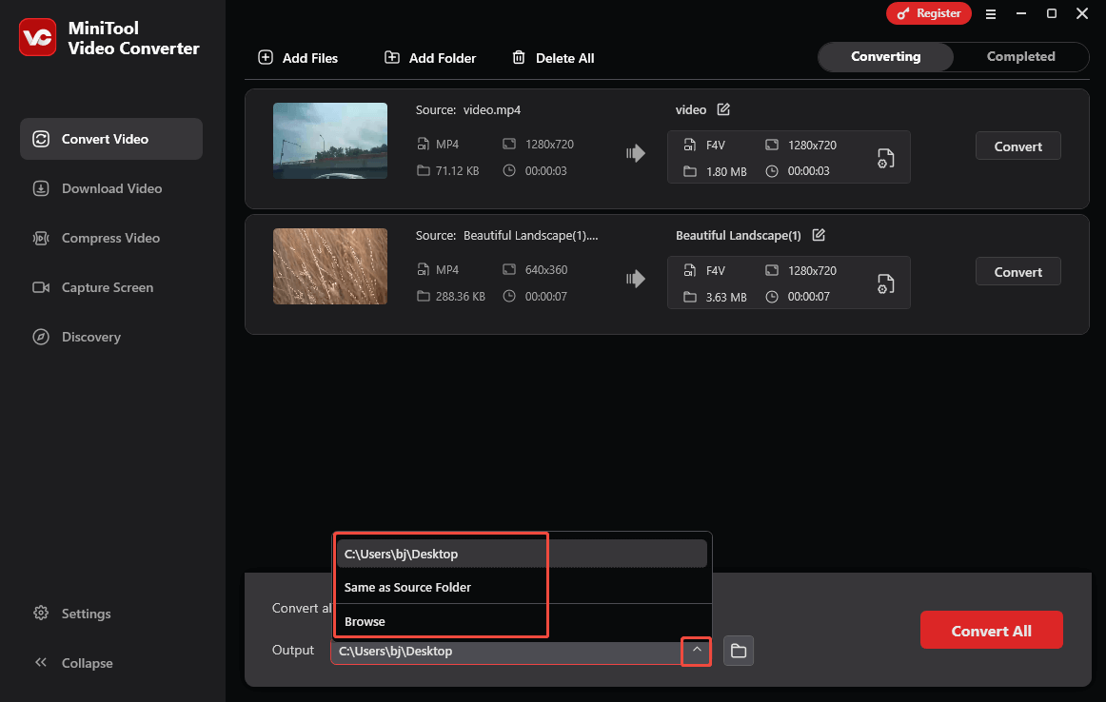Switch to the Converting tab
This screenshot has height=702, width=1106.
pyautogui.click(x=886, y=56)
